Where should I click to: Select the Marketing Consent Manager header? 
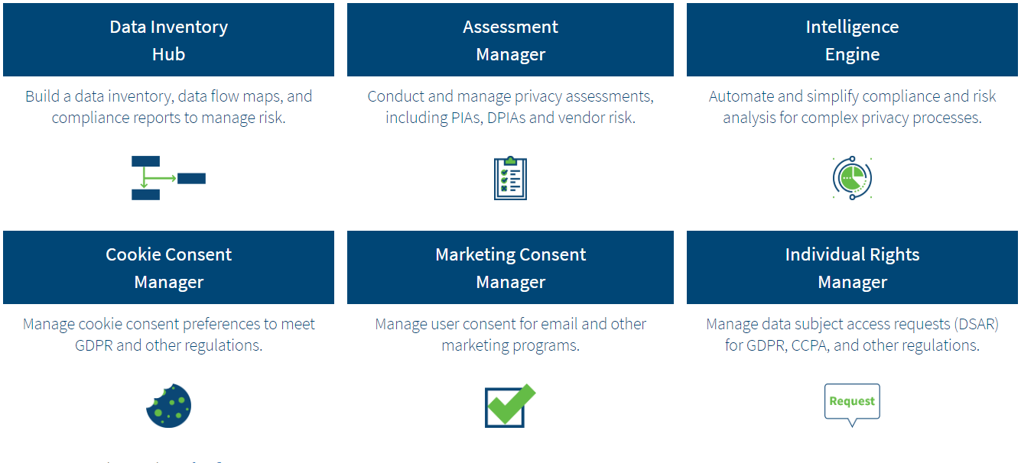coord(510,267)
